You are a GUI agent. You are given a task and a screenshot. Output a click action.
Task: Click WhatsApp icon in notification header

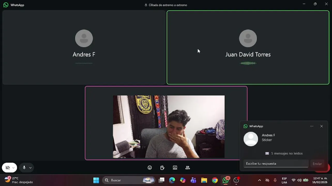tap(245, 126)
